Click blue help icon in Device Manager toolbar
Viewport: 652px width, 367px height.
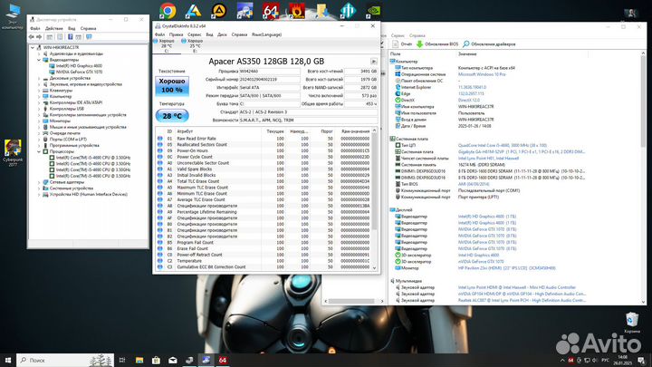tap(70, 37)
